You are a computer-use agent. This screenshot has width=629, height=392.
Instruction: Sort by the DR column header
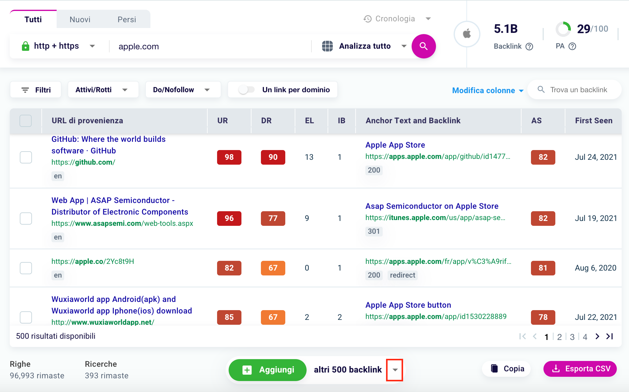pyautogui.click(x=266, y=121)
